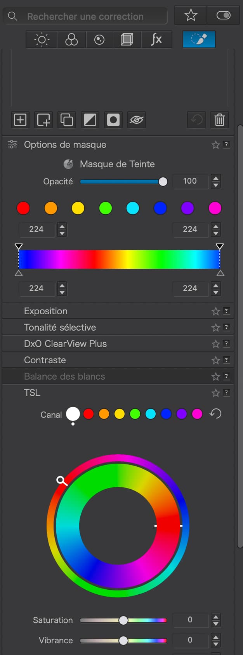Pick the cyan hue mask swatch

(133, 208)
